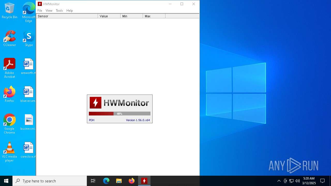Click the meet now tray icon

point(285,181)
